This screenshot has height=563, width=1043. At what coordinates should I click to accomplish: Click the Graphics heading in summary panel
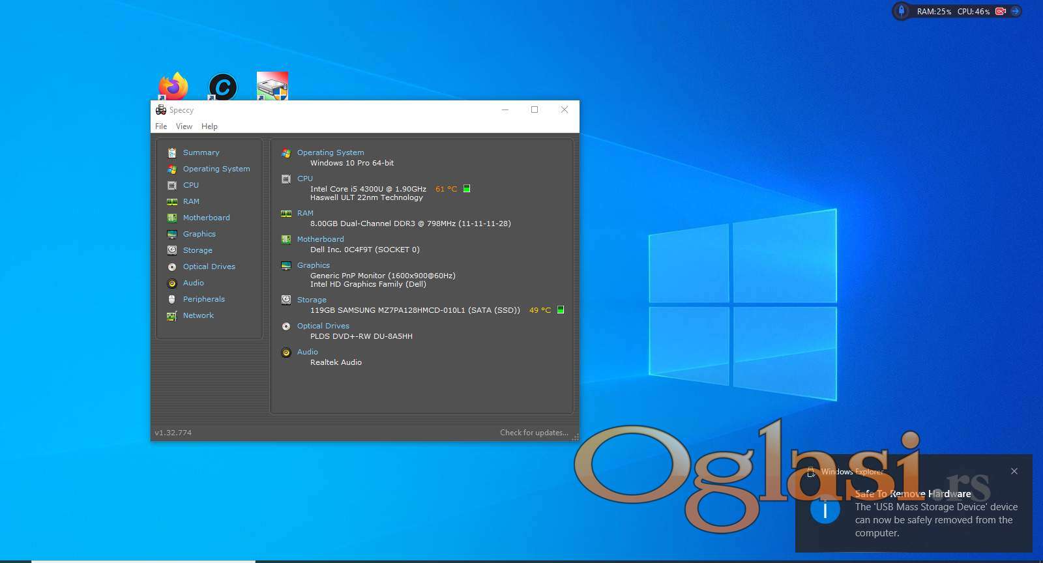[x=314, y=265]
